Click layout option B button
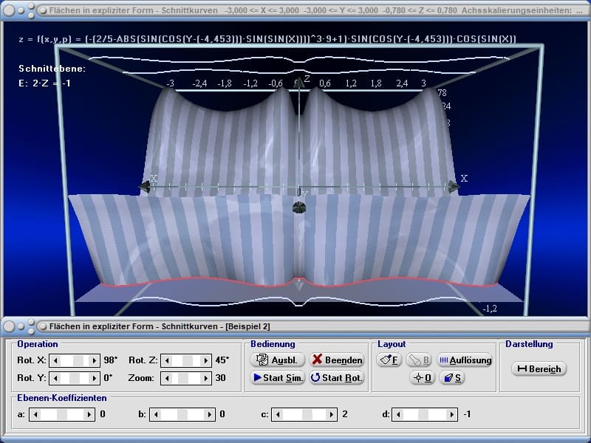 click(419, 360)
